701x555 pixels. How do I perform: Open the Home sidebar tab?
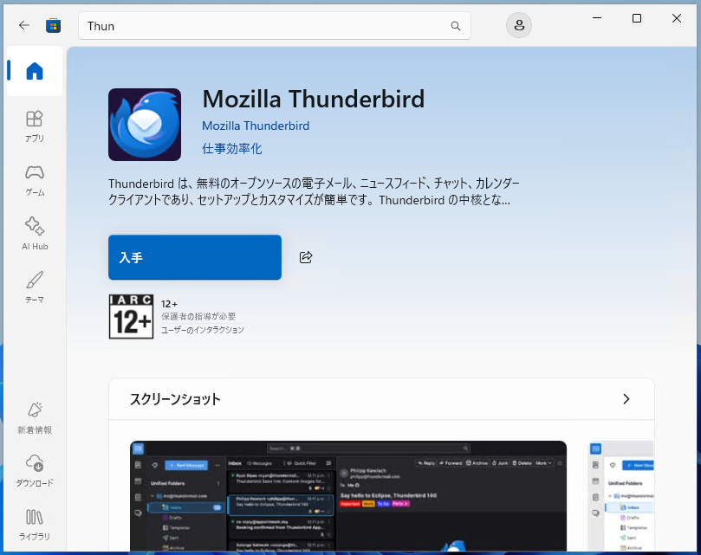tap(35, 71)
